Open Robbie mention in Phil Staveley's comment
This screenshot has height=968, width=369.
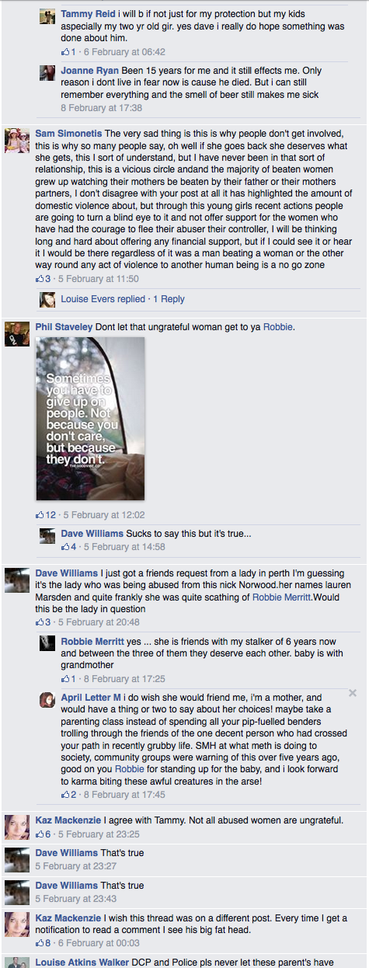click(278, 327)
